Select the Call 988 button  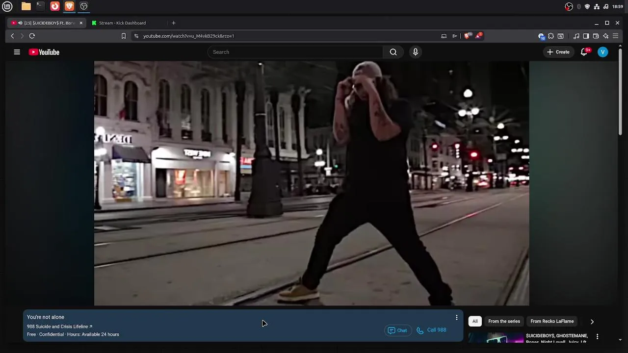(x=432, y=330)
